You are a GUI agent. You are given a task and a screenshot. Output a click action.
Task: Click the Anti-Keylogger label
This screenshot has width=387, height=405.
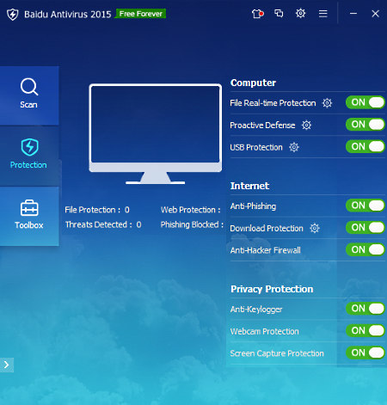point(256,310)
